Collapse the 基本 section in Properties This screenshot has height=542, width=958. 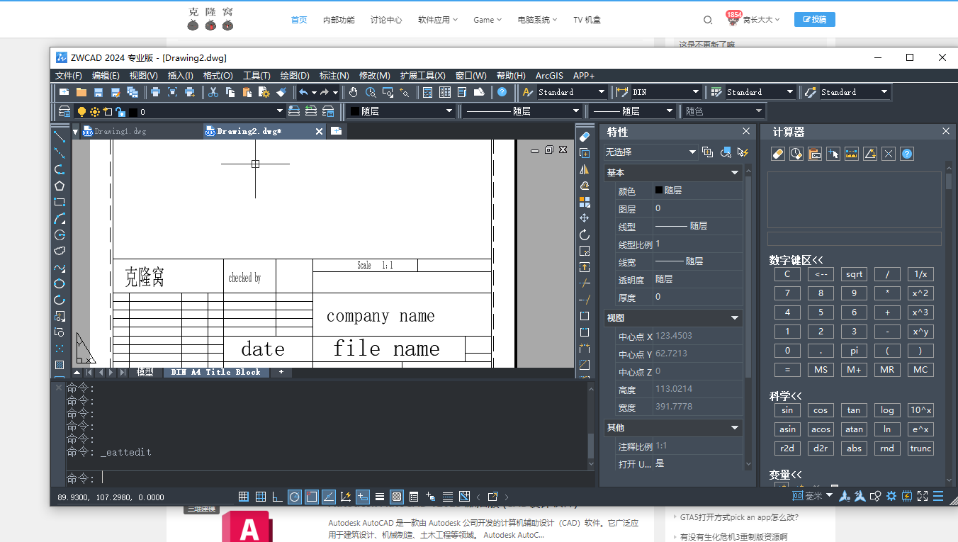click(x=735, y=173)
